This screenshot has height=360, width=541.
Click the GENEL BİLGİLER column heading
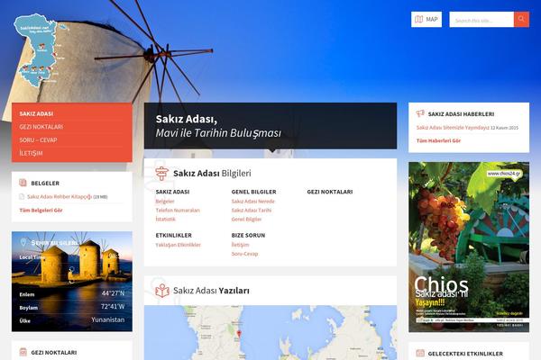tap(253, 192)
